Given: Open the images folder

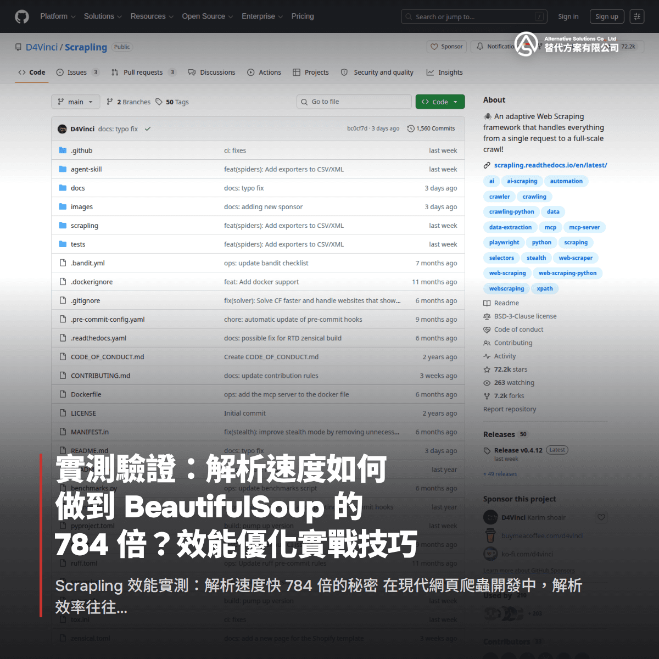Looking at the screenshot, I should (x=82, y=207).
